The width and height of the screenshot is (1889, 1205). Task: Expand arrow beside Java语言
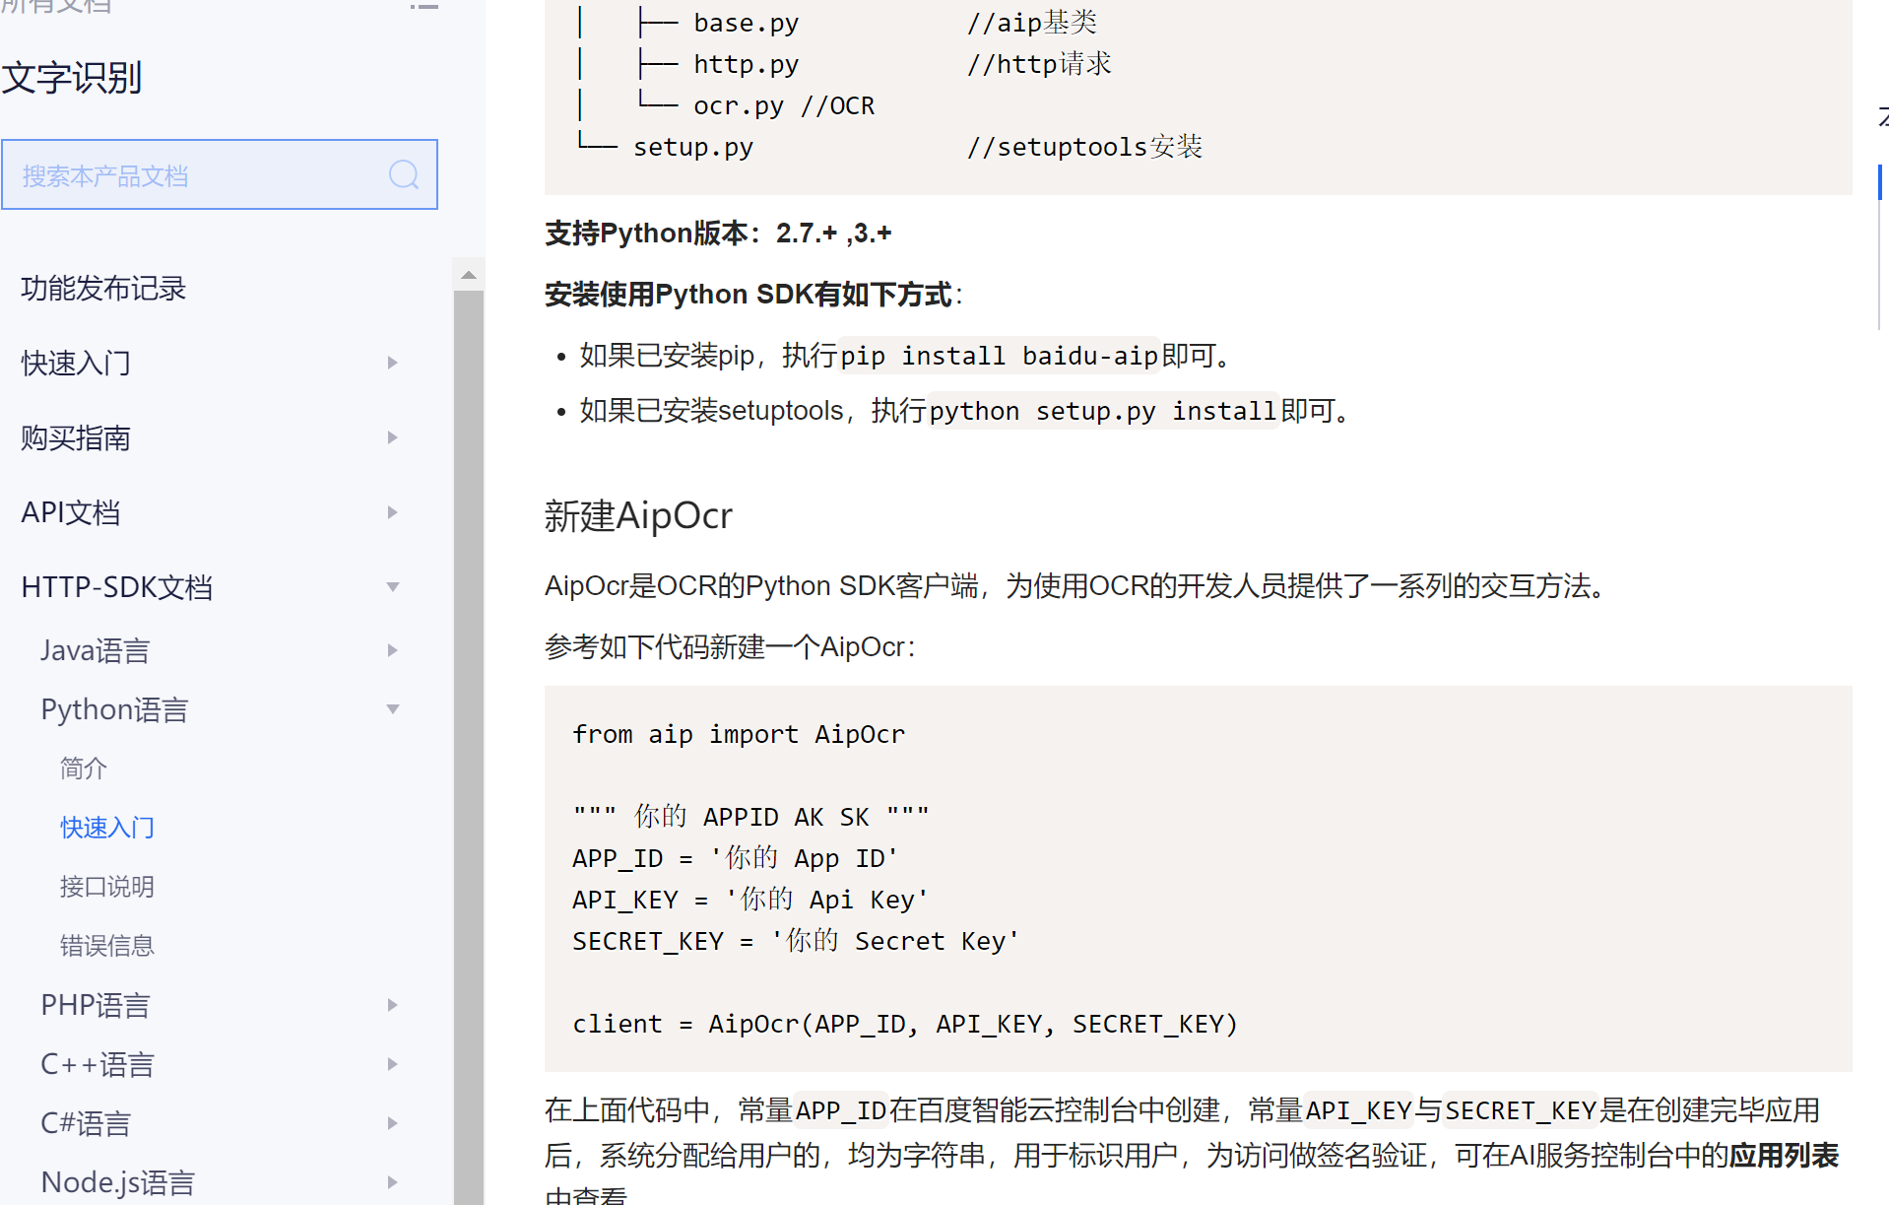tap(392, 650)
